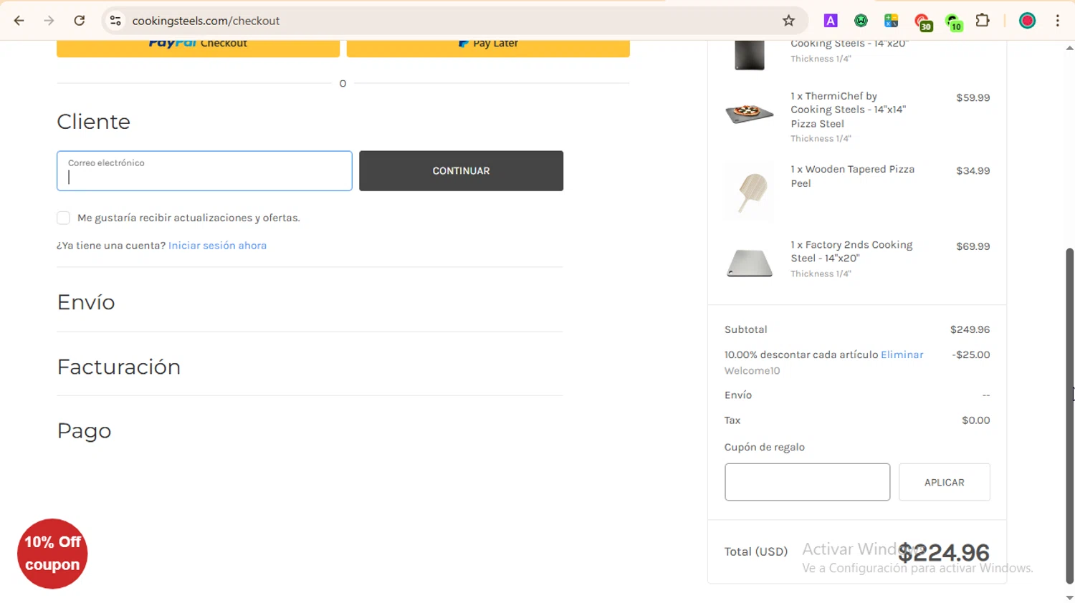Open the colorful grid extension icon
This screenshot has width=1075, height=603.
(x=891, y=21)
